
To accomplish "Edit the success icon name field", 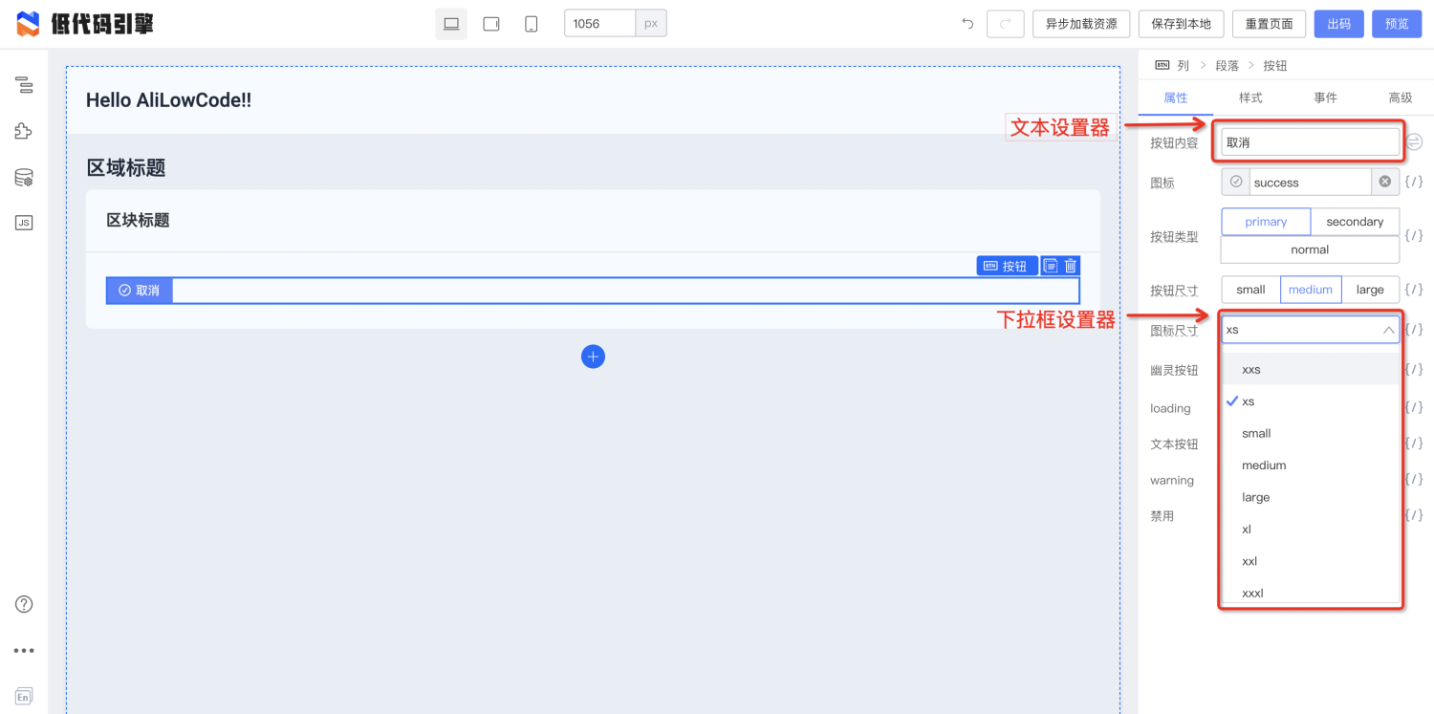I will pos(1310,182).
